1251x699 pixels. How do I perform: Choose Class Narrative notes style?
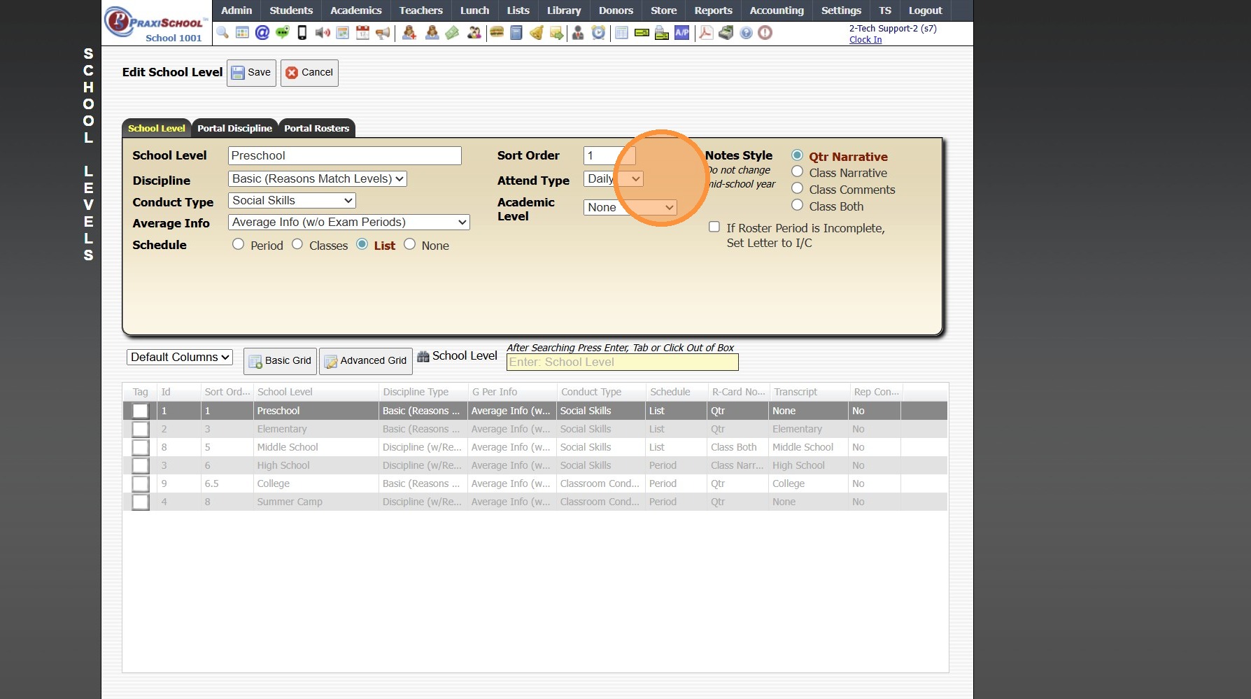pyautogui.click(x=797, y=171)
